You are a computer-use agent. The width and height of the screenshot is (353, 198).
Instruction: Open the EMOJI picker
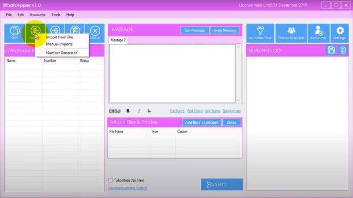click(115, 111)
